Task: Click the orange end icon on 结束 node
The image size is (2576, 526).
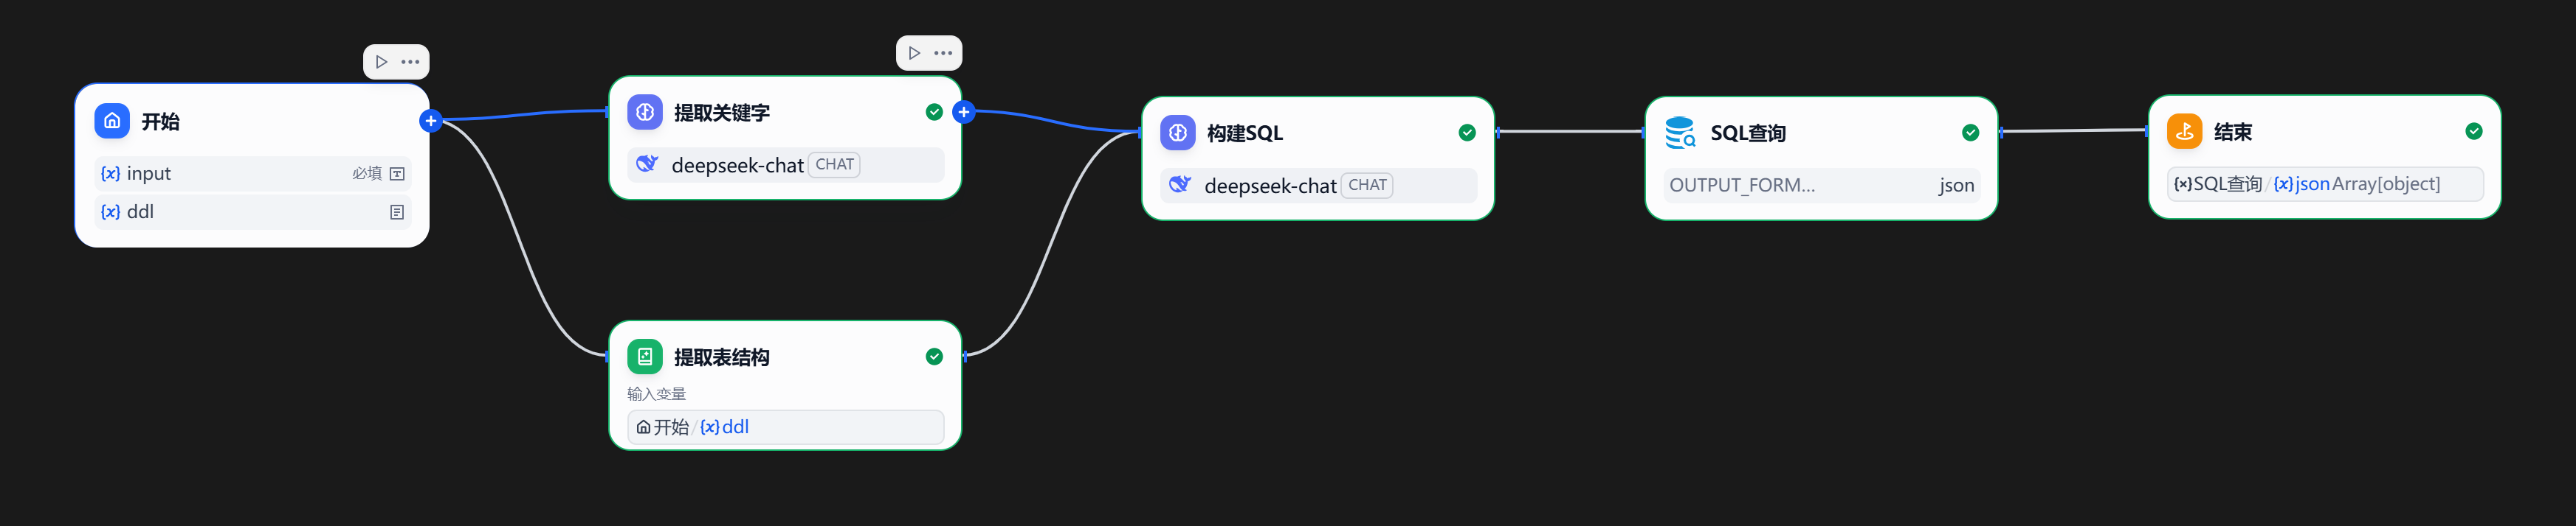Action: (2184, 132)
